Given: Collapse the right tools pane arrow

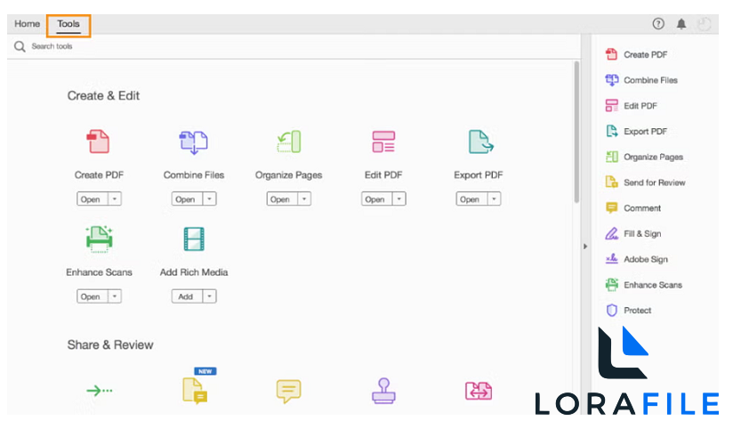Looking at the screenshot, I should coord(585,246).
